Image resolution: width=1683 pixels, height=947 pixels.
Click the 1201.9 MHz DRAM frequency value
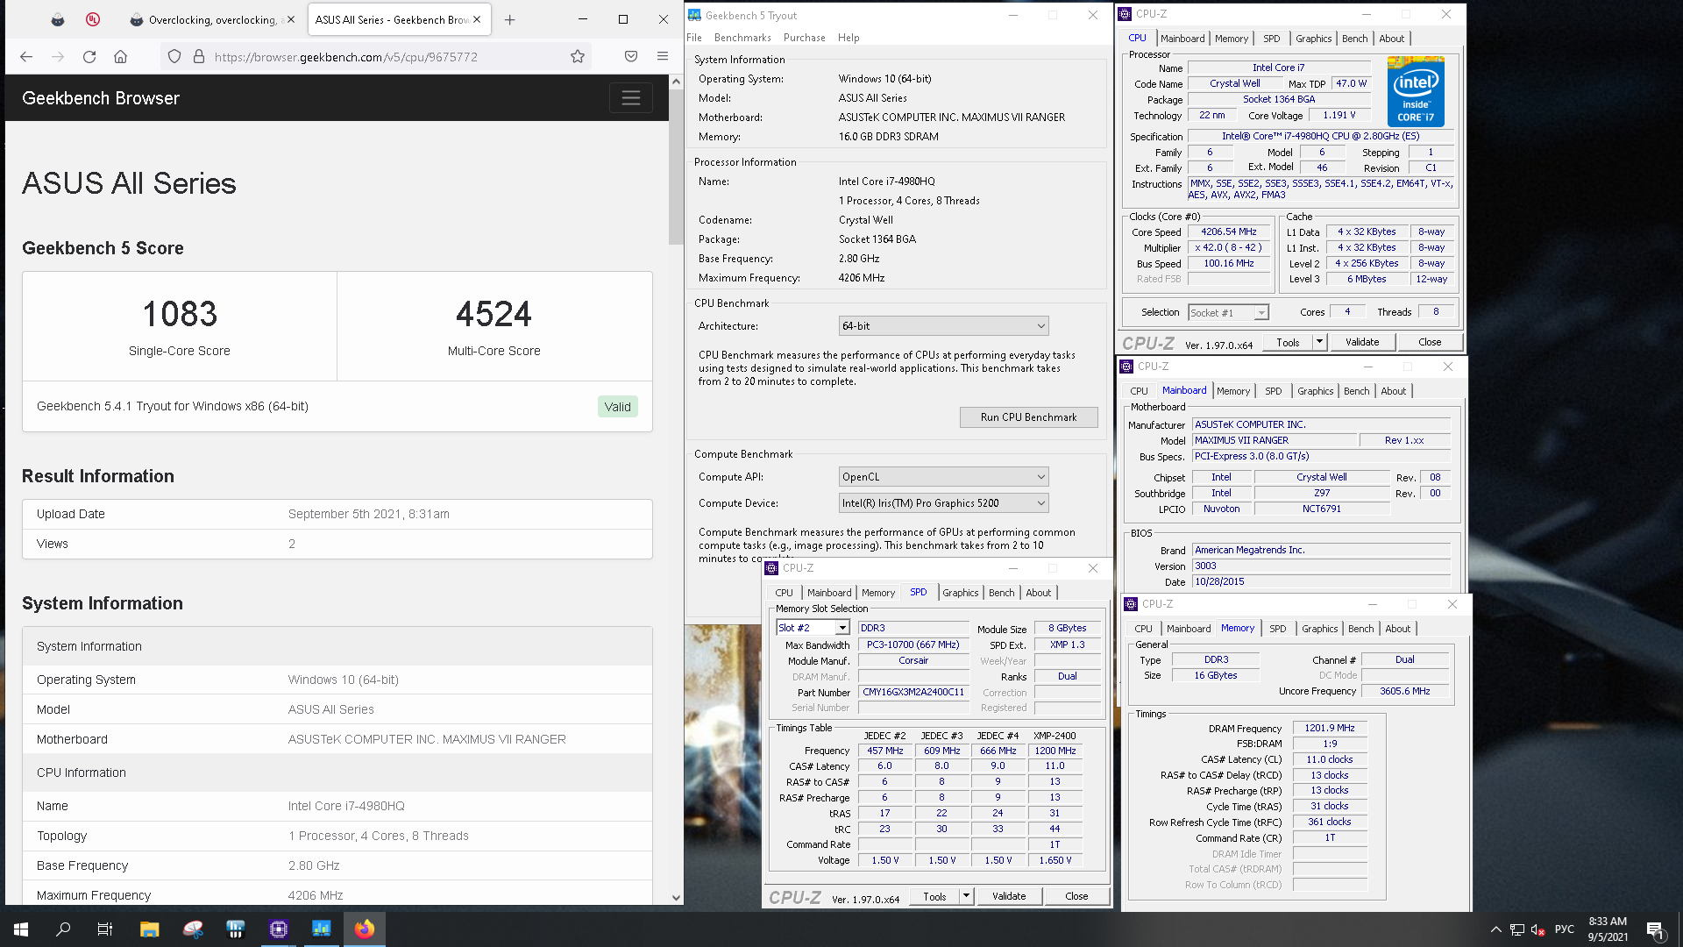point(1329,728)
